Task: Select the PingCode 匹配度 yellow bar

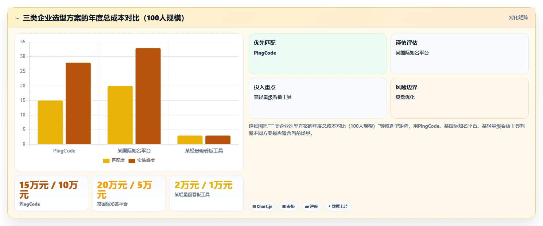Action: click(x=50, y=122)
